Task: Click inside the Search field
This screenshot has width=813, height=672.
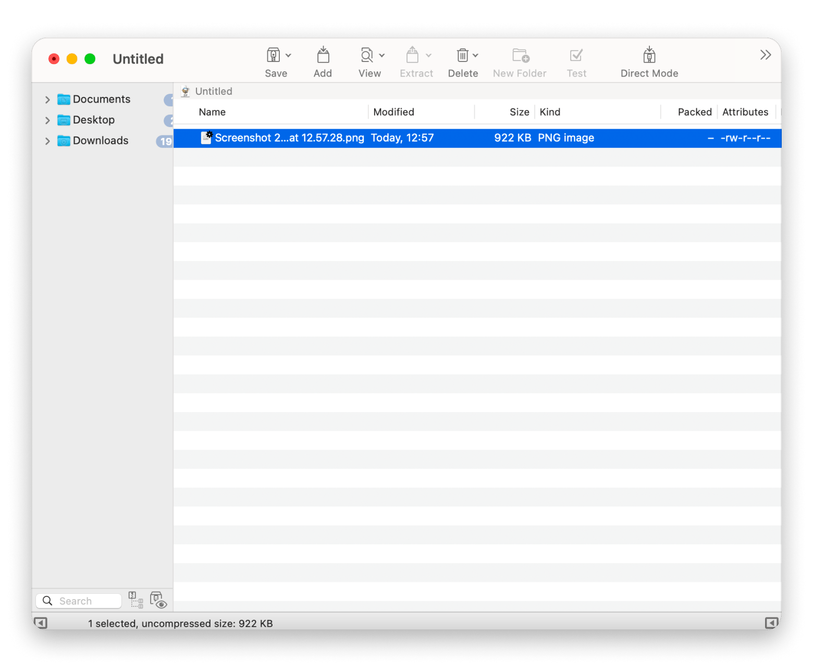Action: (x=83, y=600)
